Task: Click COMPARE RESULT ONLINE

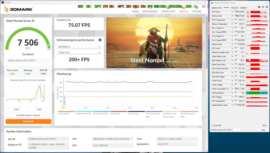Action: point(28,116)
